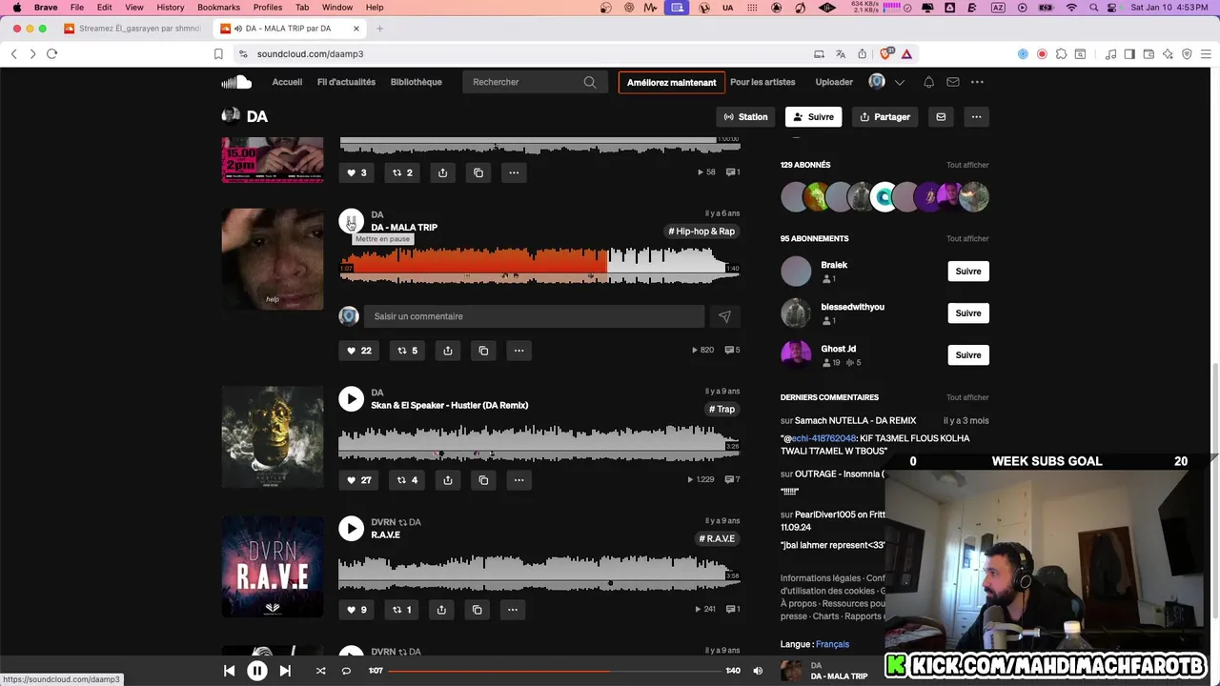The width and height of the screenshot is (1220, 686).
Task: Open the header three-dots more menu
Action: pos(977,82)
